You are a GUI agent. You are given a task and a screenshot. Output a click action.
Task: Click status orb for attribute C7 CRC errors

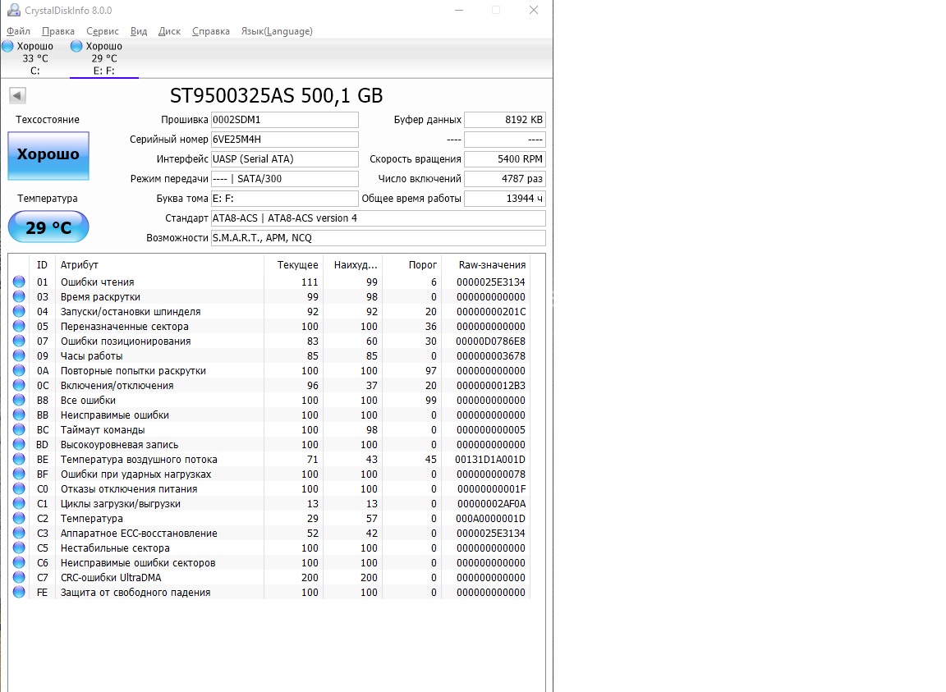click(x=20, y=577)
